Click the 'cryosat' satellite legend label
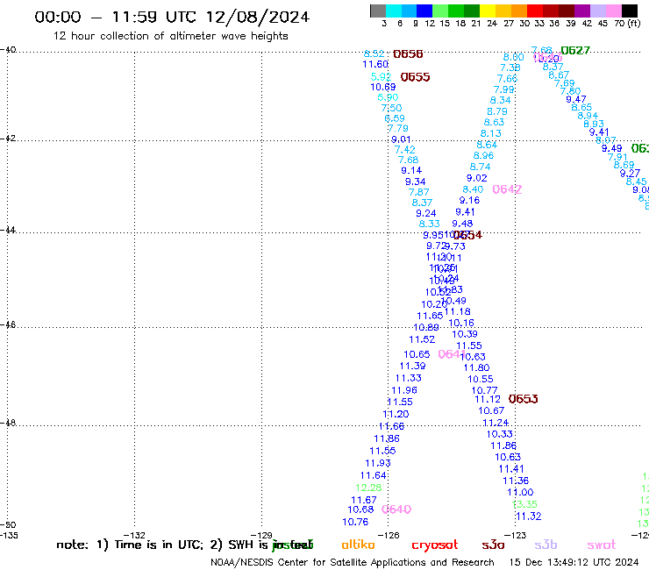 435,545
